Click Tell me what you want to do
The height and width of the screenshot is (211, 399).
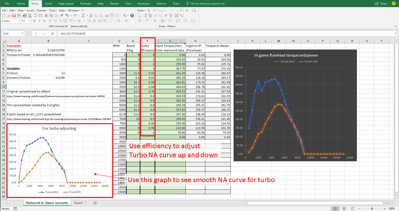click(x=205, y=3)
